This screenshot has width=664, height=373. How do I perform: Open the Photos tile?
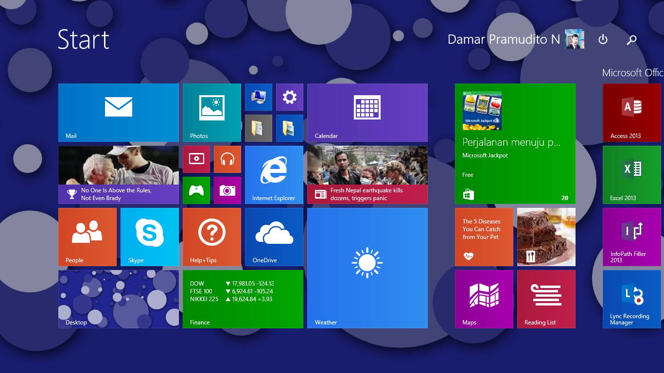click(212, 113)
